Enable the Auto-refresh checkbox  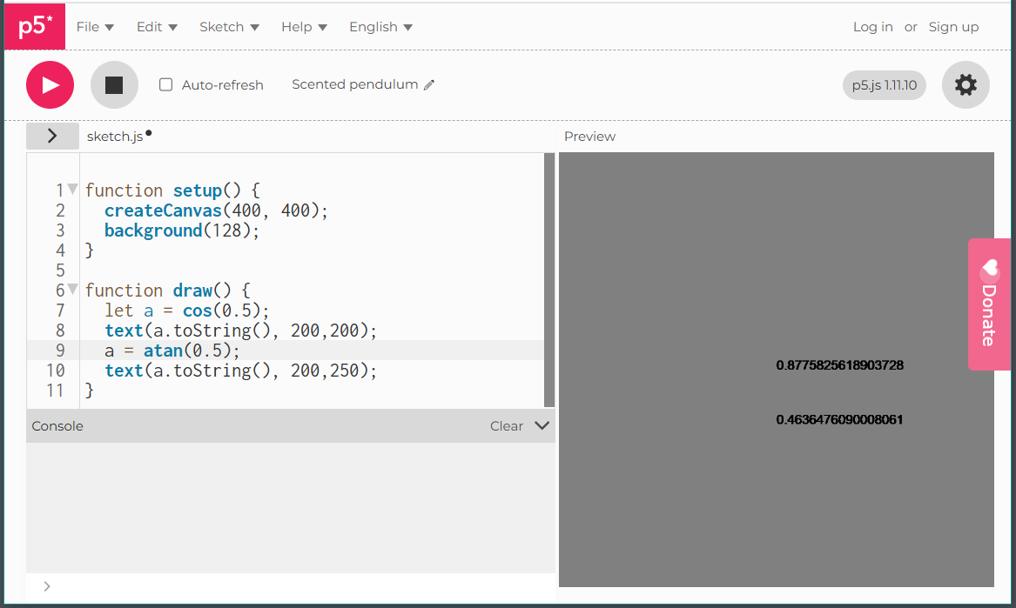pos(166,85)
